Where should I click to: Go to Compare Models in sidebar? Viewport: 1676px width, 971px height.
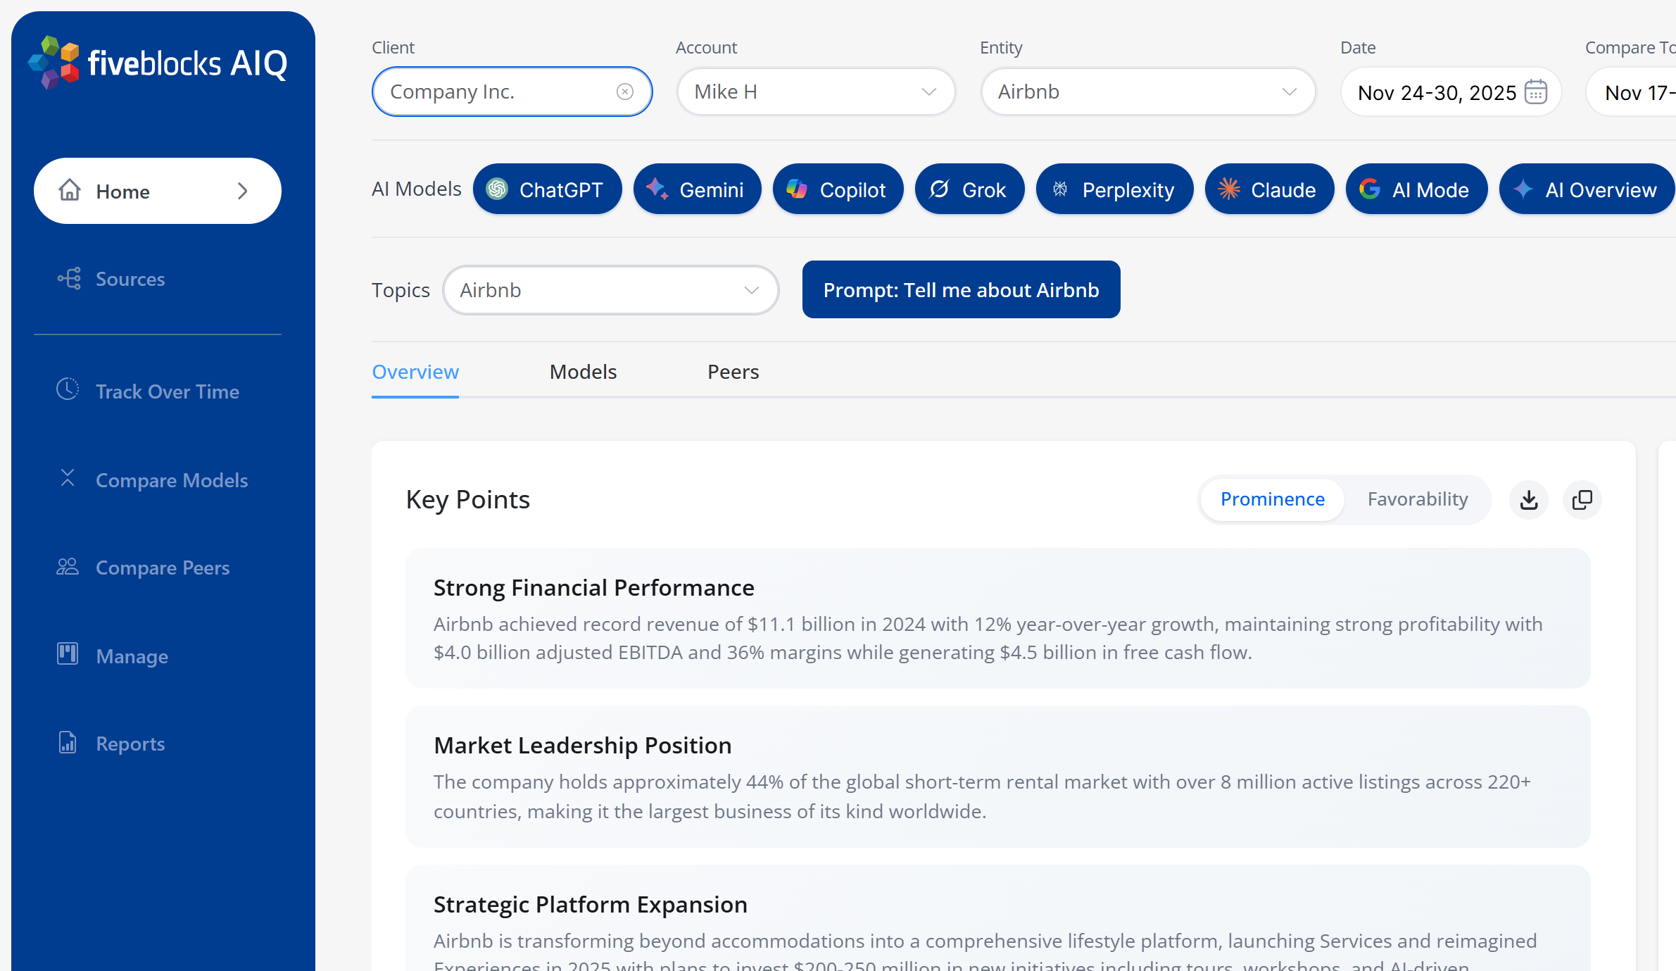(x=171, y=480)
